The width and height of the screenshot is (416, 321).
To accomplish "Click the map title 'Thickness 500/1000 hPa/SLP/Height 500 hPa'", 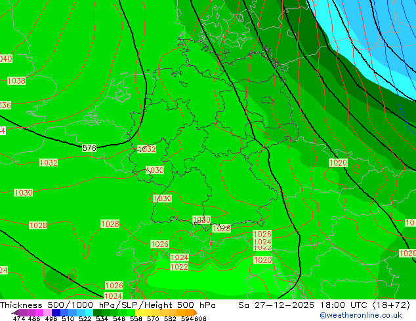I will (108, 305).
